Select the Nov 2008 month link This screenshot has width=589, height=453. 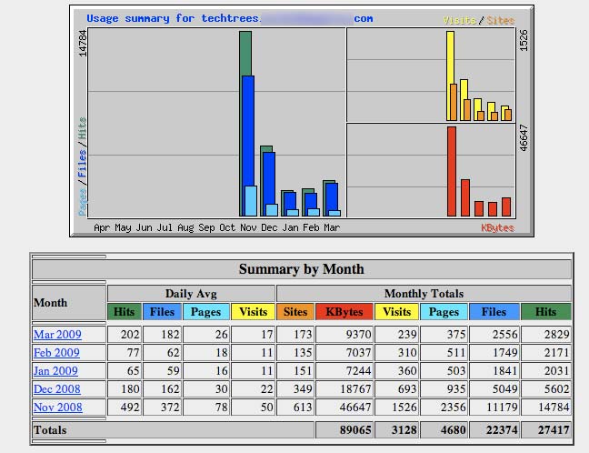[57, 408]
